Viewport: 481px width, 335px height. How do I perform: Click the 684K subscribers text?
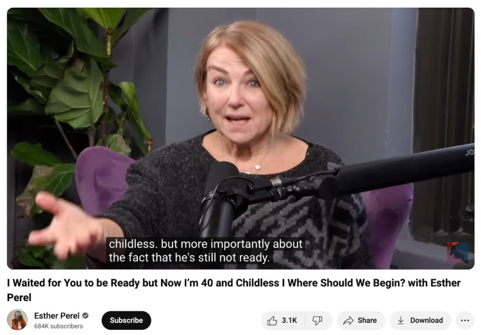[58, 326]
